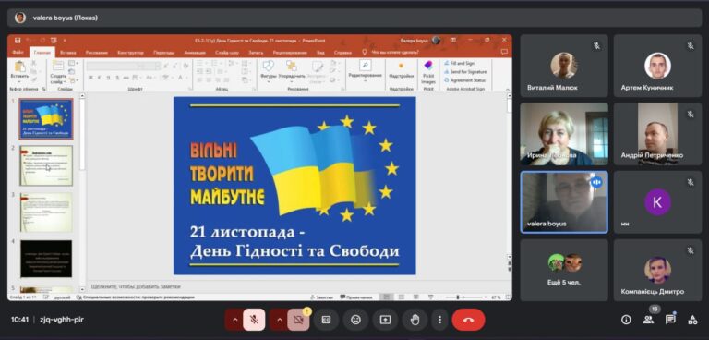The image size is (709, 340).
Task: Open the 'Ещё 5 чел.' tile
Action: (564, 270)
